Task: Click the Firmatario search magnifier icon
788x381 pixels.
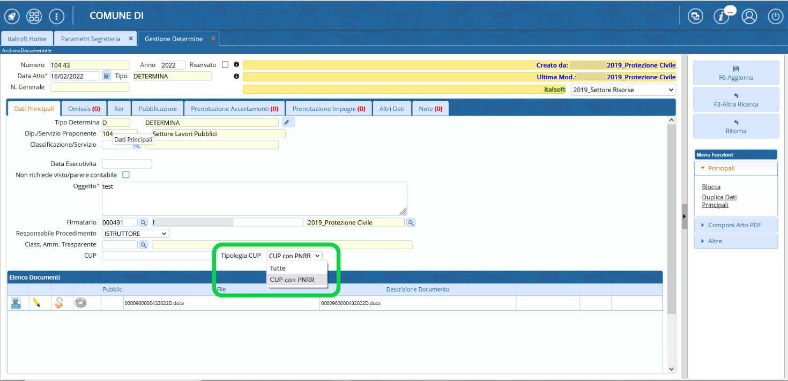Action: point(143,222)
